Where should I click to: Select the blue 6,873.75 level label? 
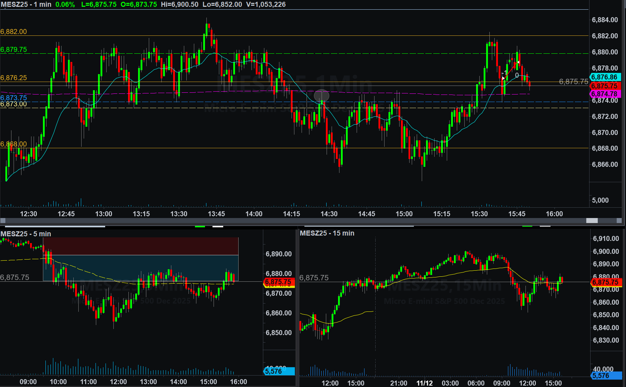14,98
